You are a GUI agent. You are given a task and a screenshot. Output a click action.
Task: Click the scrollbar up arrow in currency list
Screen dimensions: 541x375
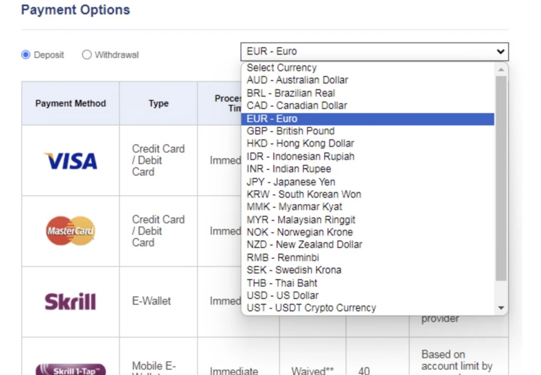(501, 69)
